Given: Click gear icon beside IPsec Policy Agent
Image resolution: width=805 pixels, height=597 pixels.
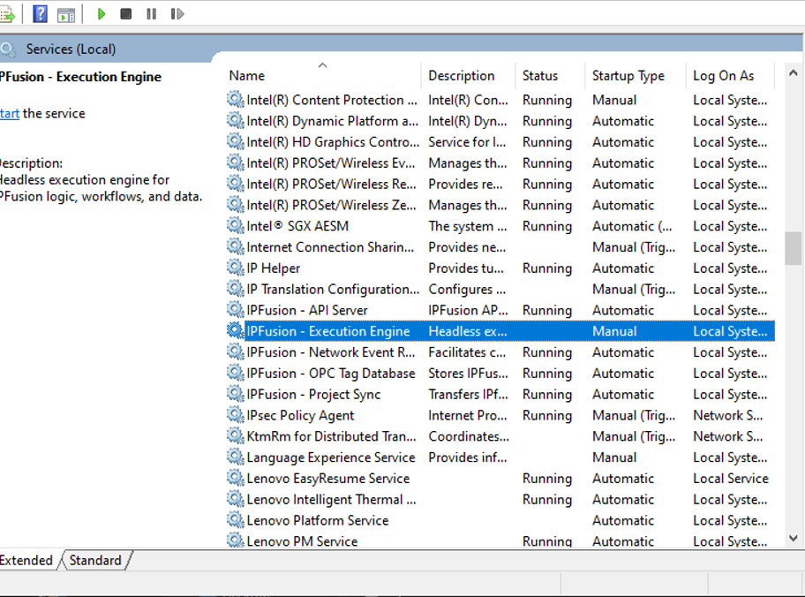Looking at the screenshot, I should click(x=235, y=415).
